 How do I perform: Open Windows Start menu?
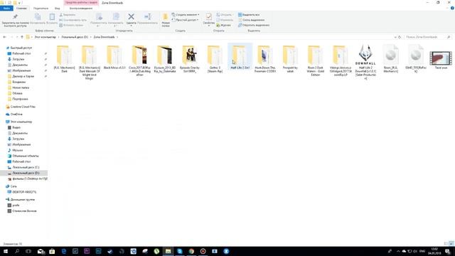tap(5, 251)
